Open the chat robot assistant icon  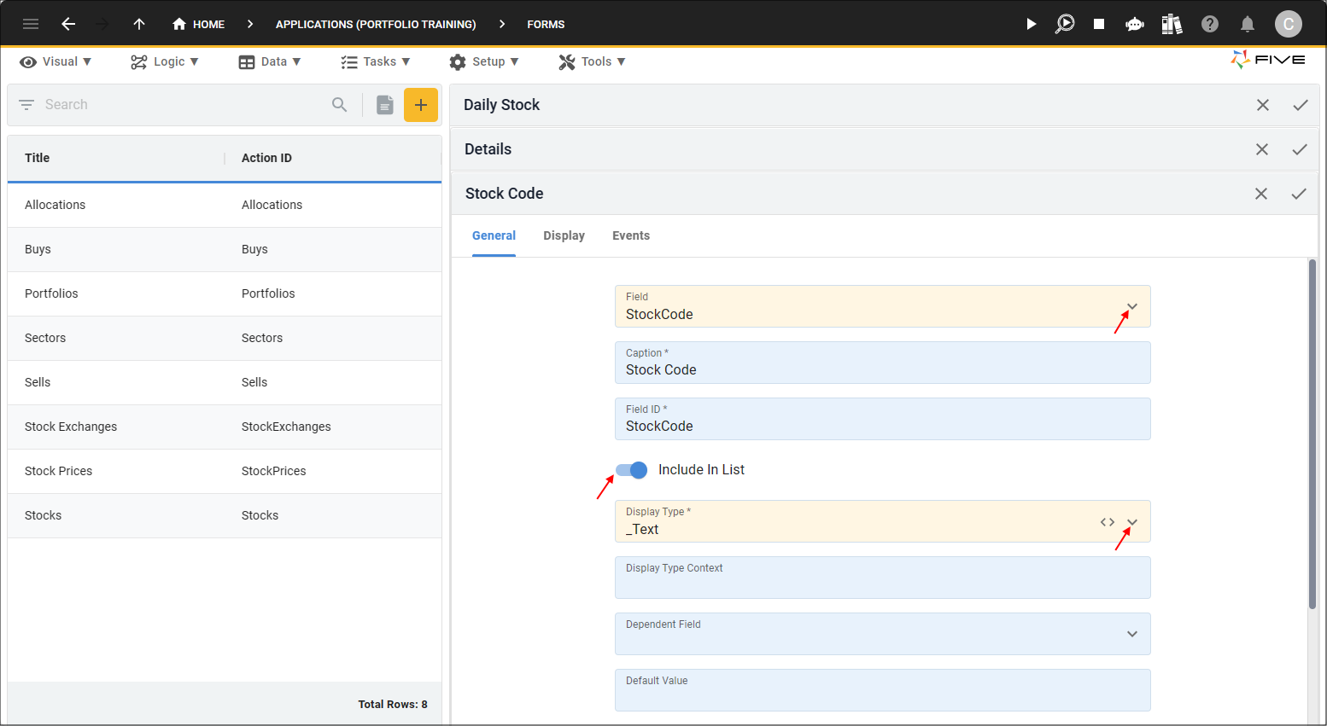click(1135, 24)
